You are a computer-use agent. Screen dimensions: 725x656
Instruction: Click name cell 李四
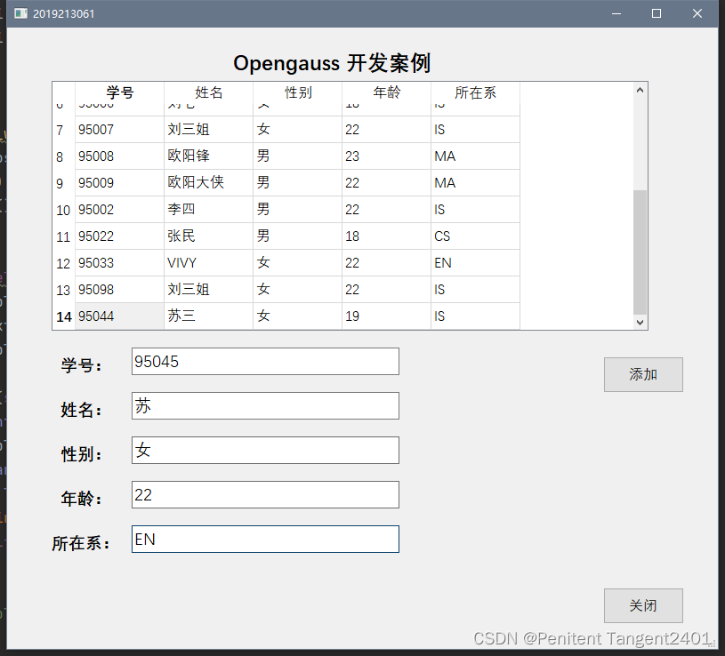(208, 210)
